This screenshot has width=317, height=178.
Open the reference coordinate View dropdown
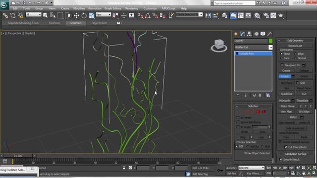103,14
